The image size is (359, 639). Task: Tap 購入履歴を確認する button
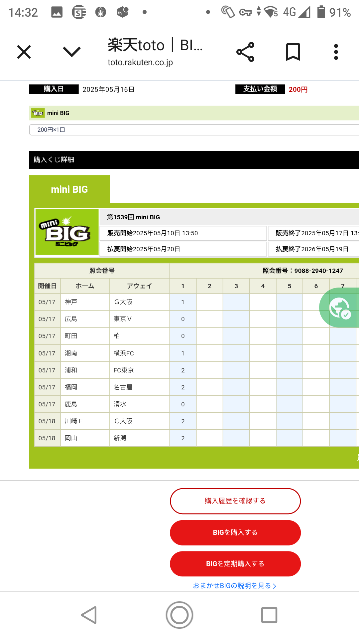pyautogui.click(x=235, y=501)
